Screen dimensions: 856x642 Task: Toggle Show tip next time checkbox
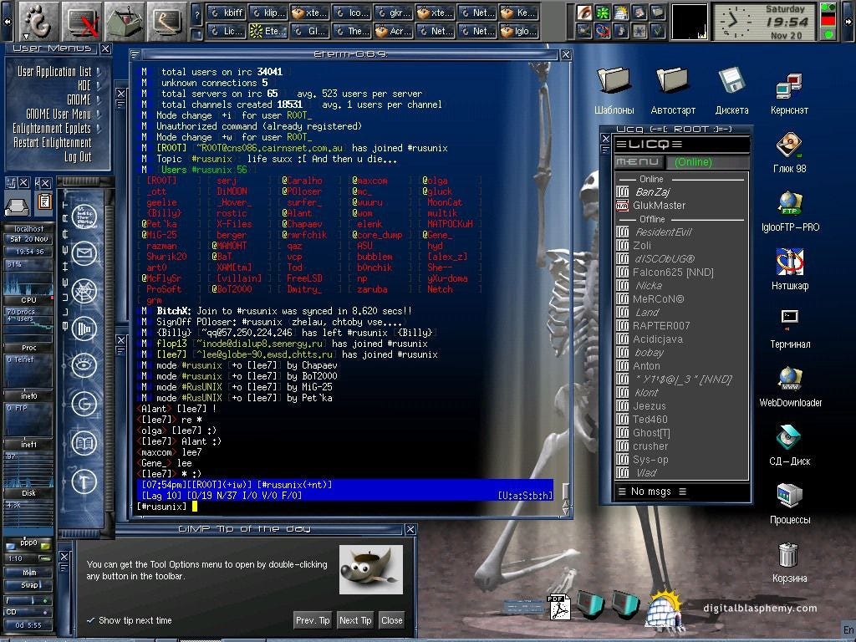click(130, 620)
